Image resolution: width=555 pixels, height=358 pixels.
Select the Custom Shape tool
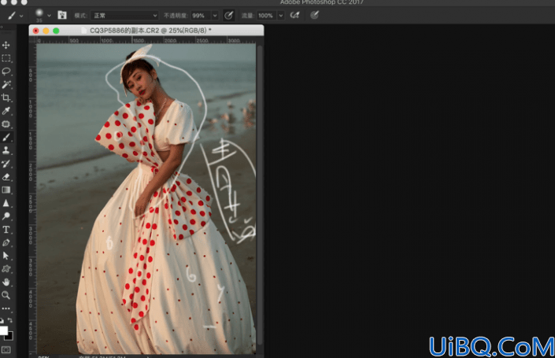(x=6, y=269)
